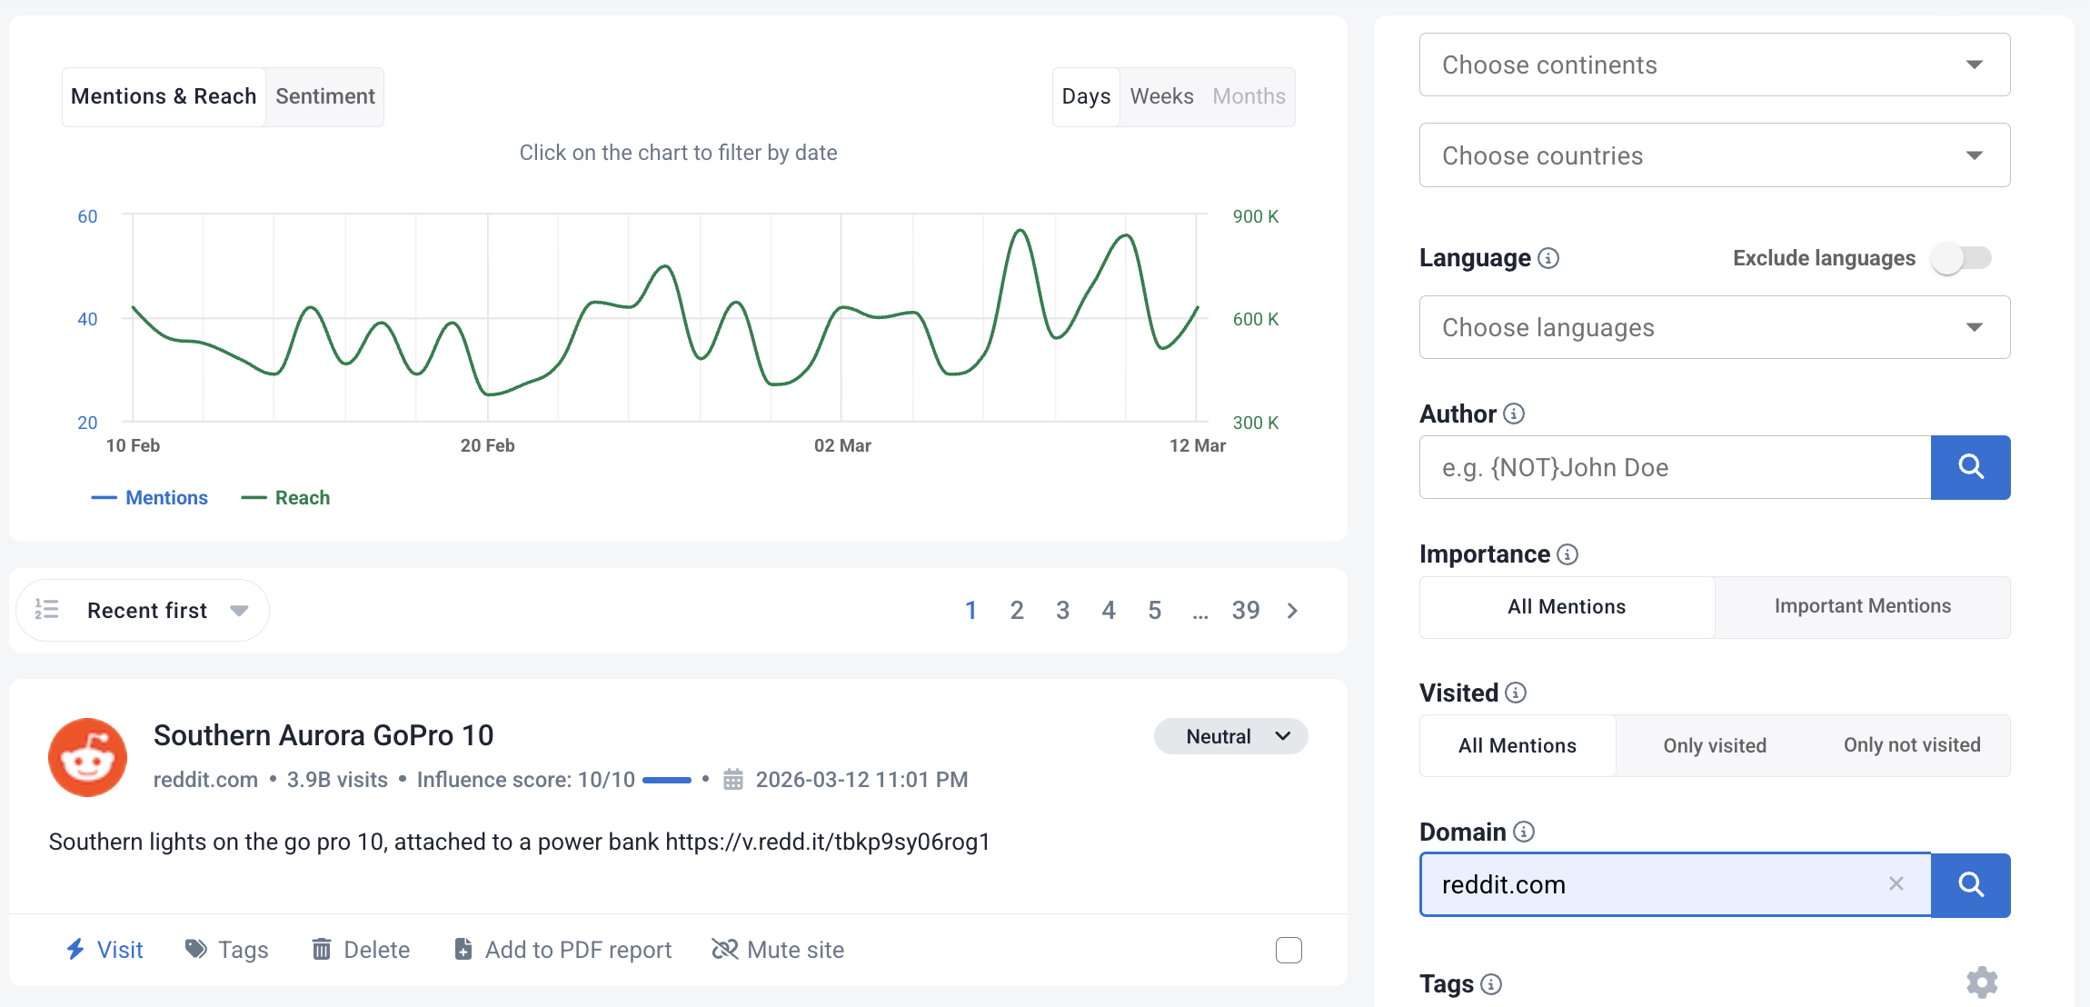The height and width of the screenshot is (1007, 2090).
Task: Click the Importance info icon
Action: tap(1567, 554)
